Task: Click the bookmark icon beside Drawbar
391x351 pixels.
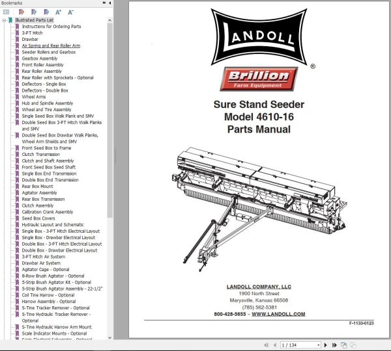Action: pos(17,39)
